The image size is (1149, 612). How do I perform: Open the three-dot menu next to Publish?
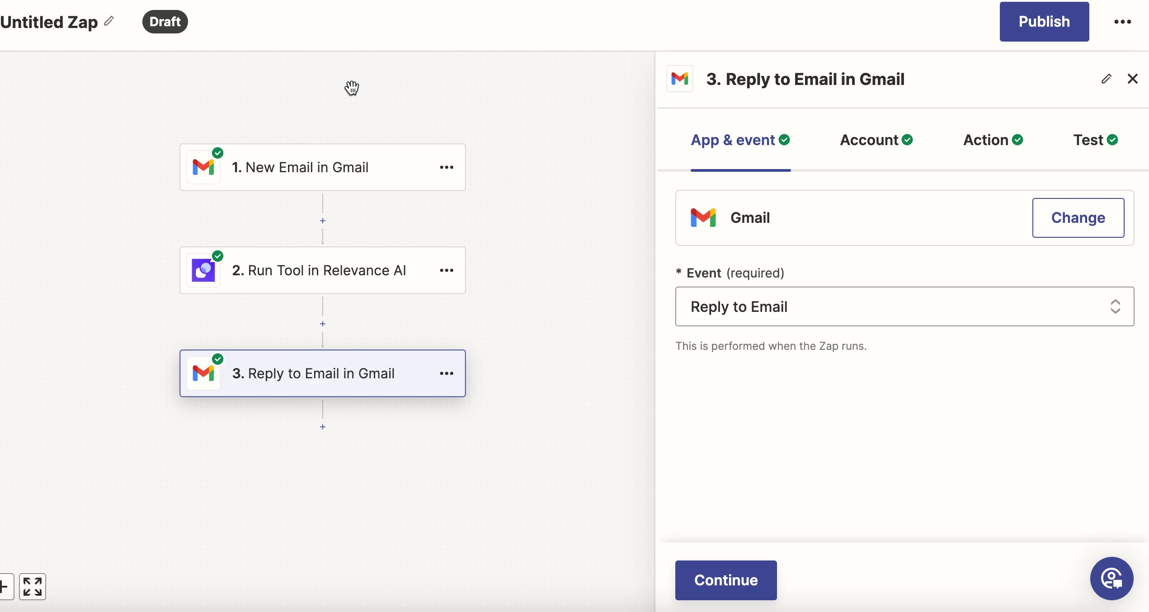(1122, 22)
